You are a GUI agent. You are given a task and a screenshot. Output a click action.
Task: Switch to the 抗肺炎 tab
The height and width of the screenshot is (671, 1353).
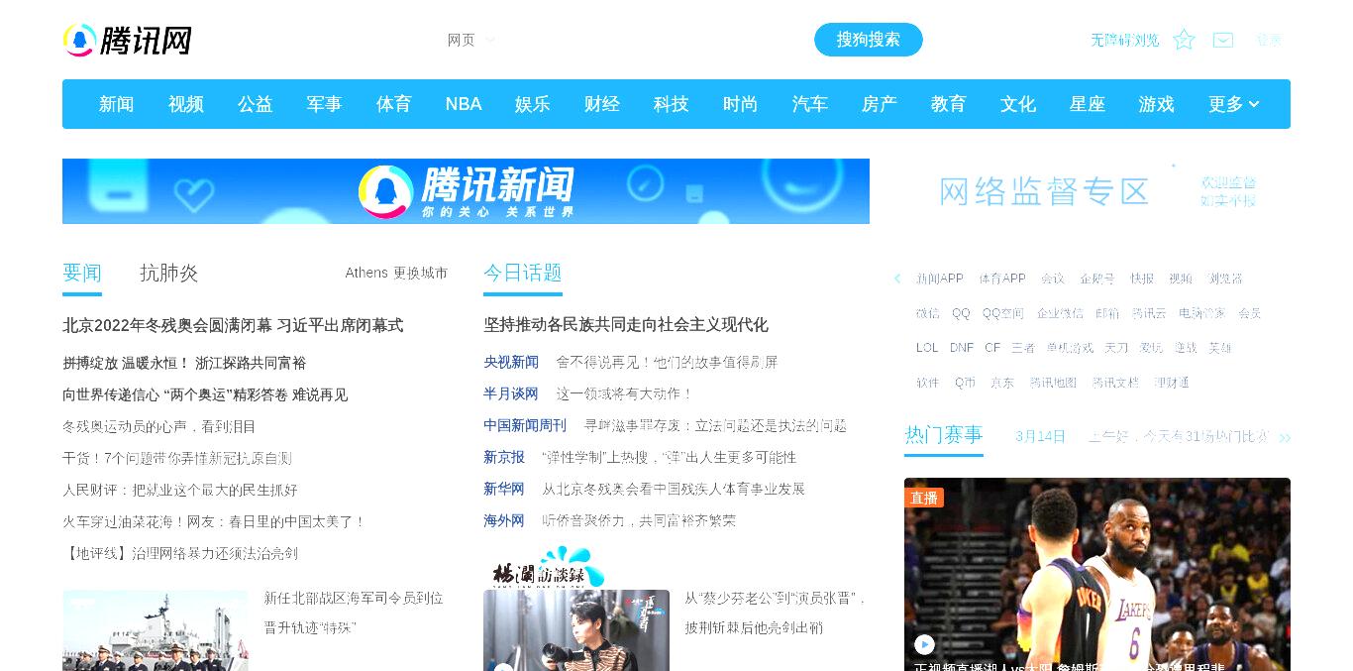[169, 273]
